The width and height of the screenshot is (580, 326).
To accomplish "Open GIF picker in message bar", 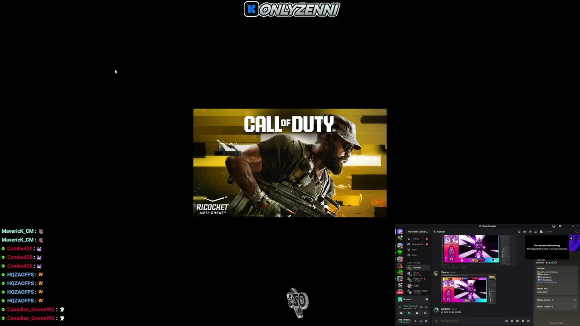I will tap(512, 321).
